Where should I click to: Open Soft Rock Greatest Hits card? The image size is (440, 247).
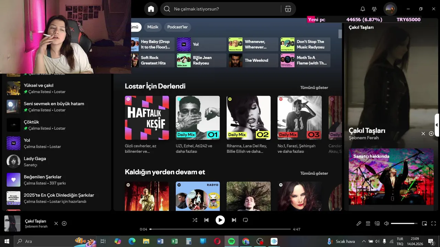153,60
